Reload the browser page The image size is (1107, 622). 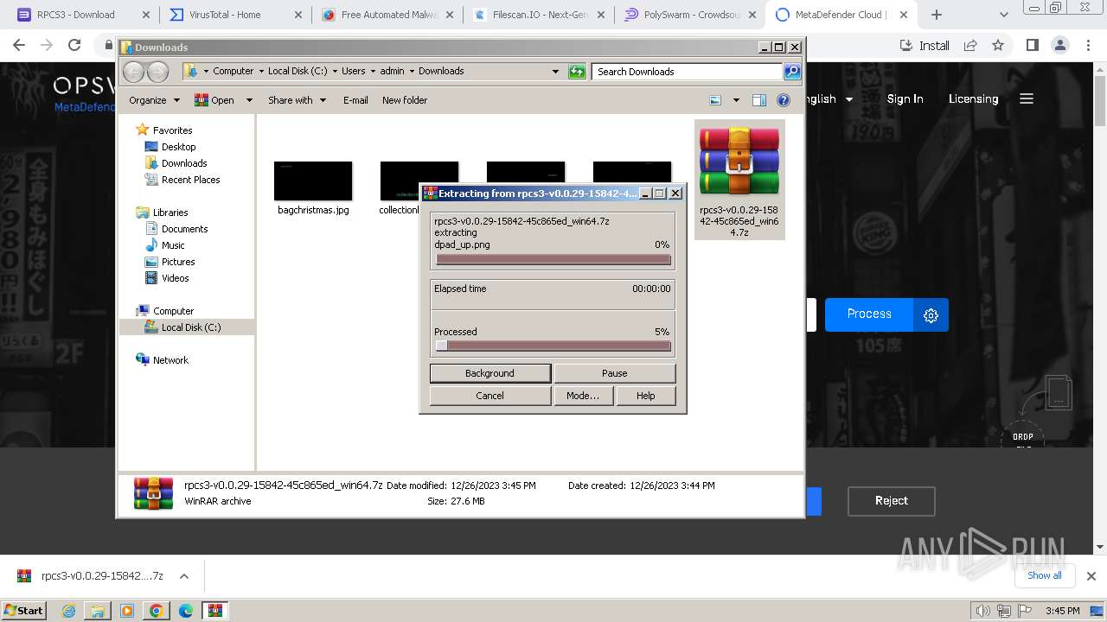click(74, 46)
